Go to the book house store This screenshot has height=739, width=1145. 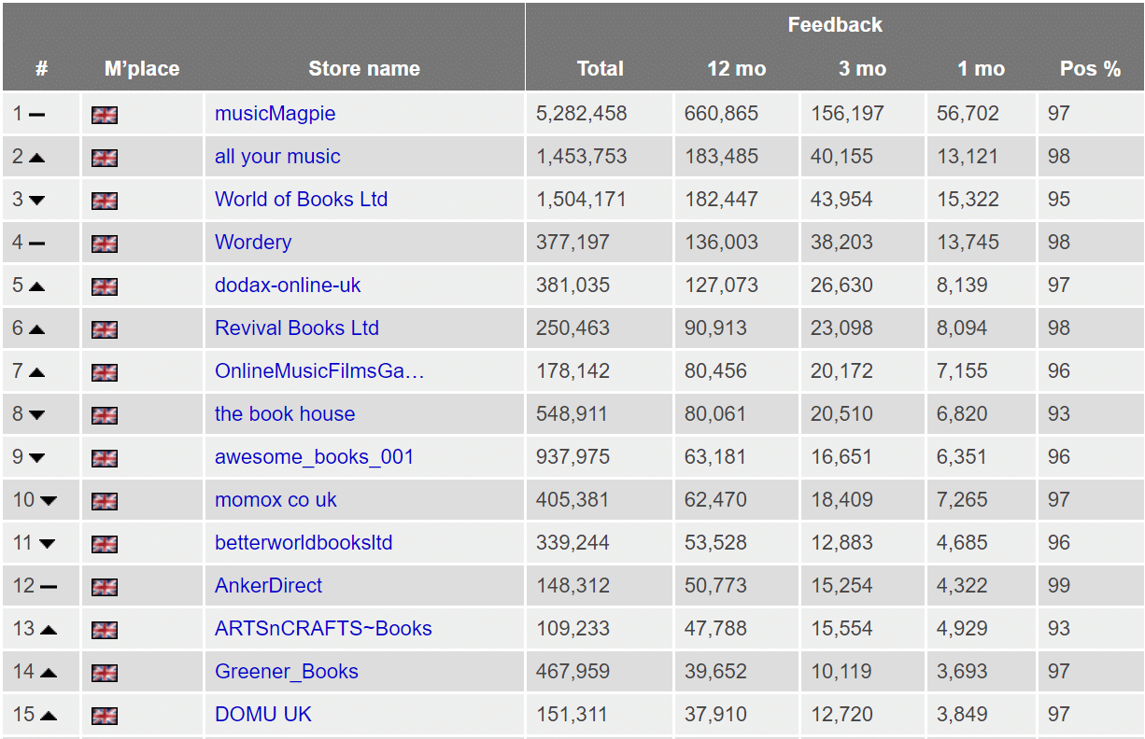point(285,414)
